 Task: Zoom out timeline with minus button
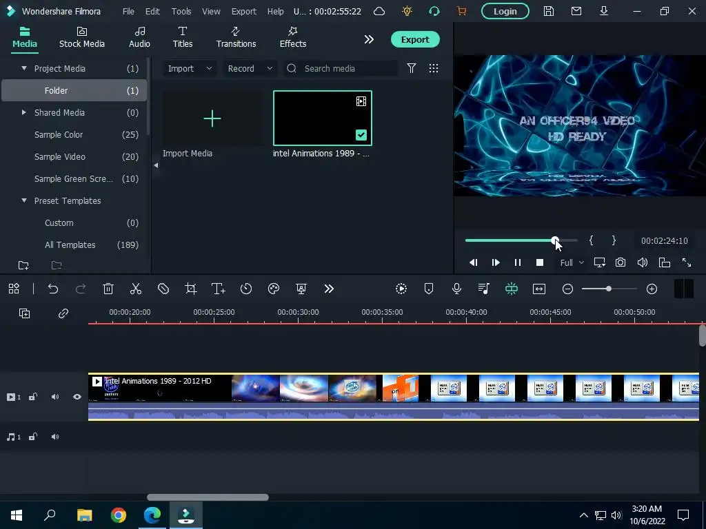568,289
